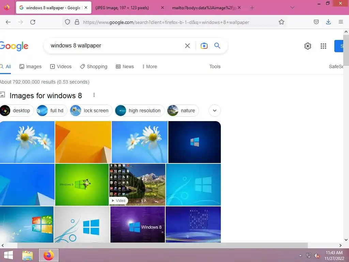Screen dimensions: 349x262
Task: Click the scroll-right arrow of the scrollbar
Action: coord(340,246)
